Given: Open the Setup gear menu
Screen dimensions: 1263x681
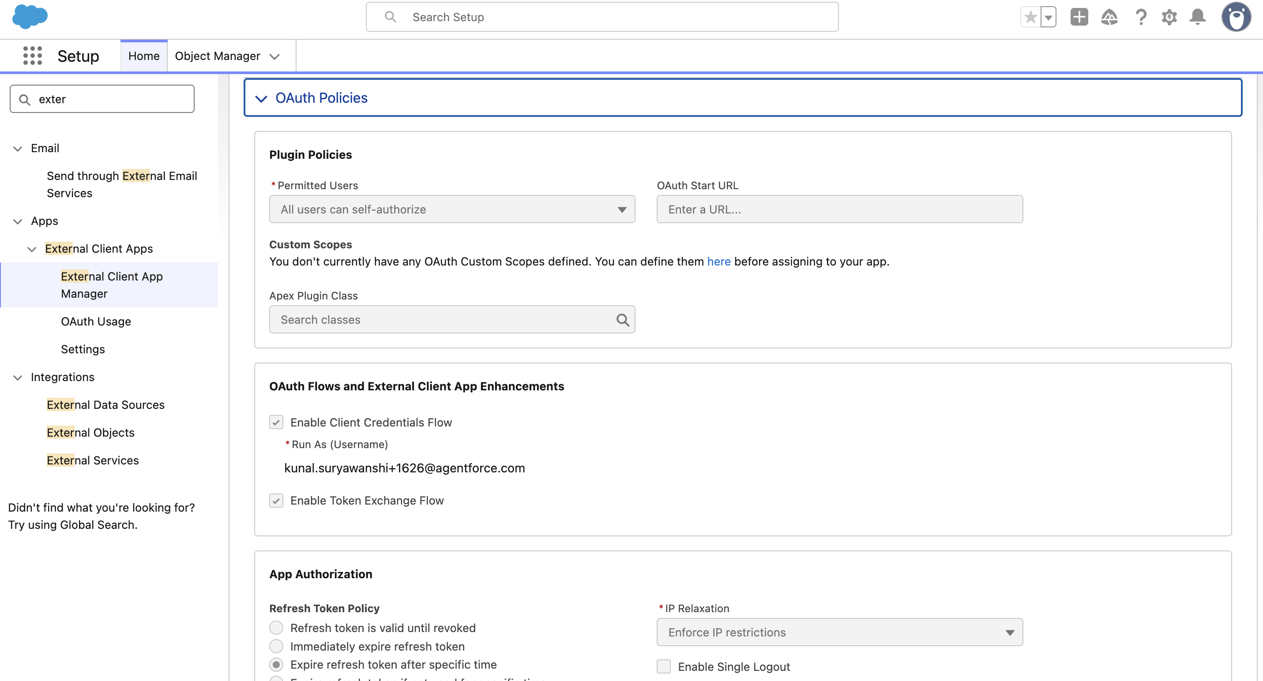Looking at the screenshot, I should pyautogui.click(x=1169, y=18).
